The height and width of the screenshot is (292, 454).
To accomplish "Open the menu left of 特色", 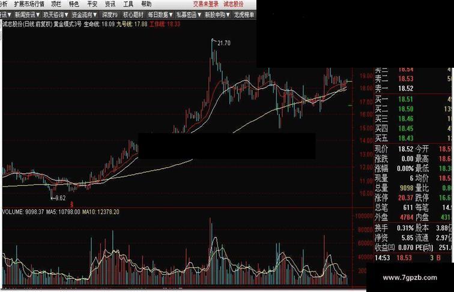I will [56, 4].
